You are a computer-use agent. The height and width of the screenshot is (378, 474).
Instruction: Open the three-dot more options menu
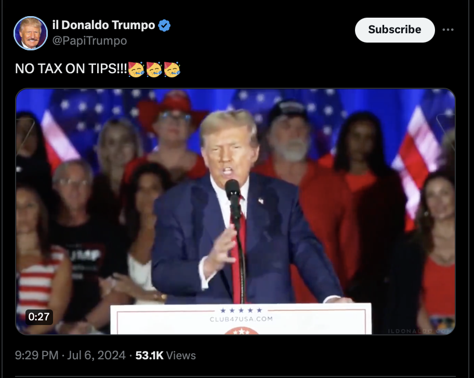pyautogui.click(x=447, y=30)
